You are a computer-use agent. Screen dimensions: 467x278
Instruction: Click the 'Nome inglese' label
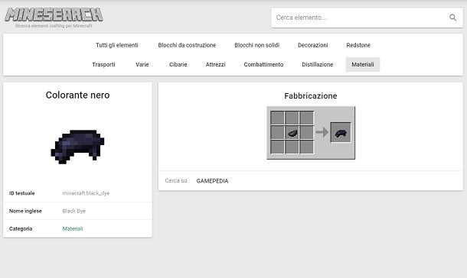[25, 211]
